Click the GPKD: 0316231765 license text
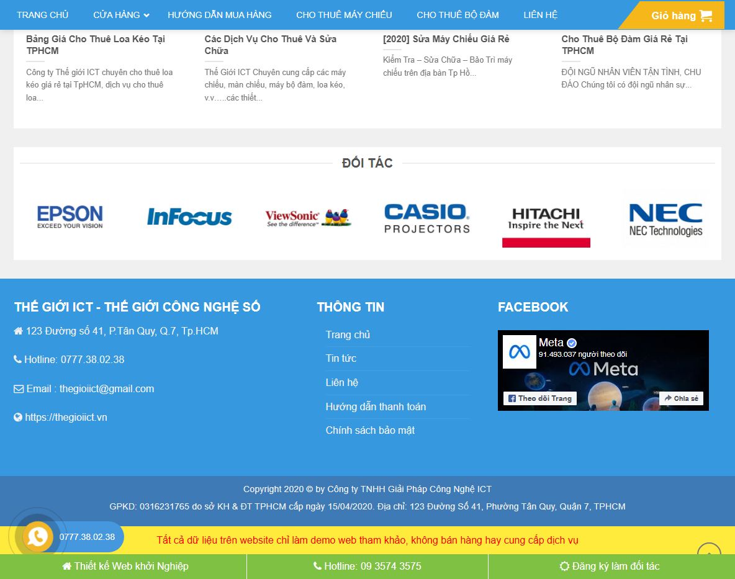Image resolution: width=735 pixels, height=579 pixels. (367, 506)
